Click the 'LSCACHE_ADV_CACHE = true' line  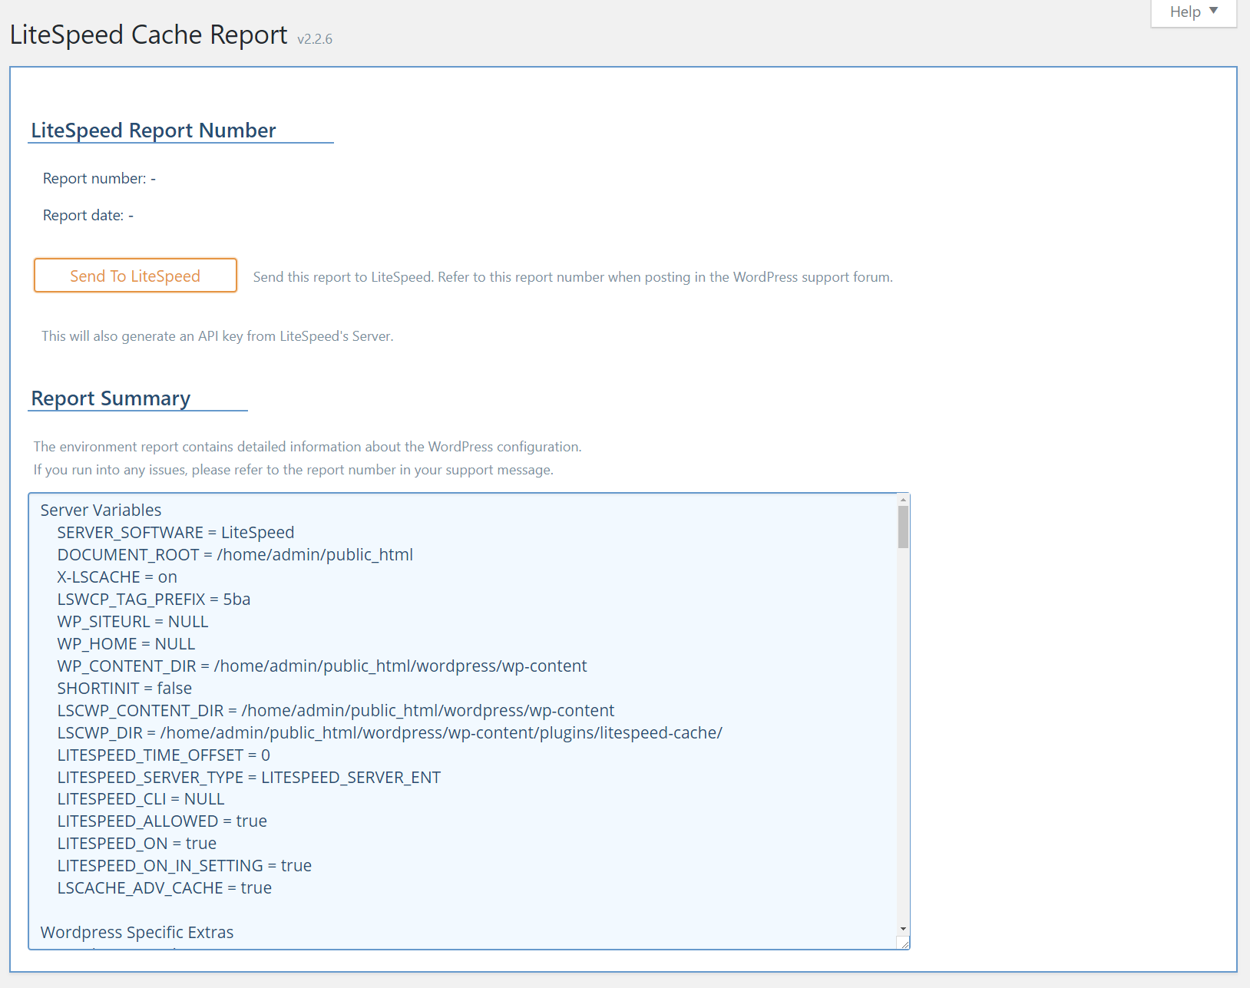click(164, 889)
